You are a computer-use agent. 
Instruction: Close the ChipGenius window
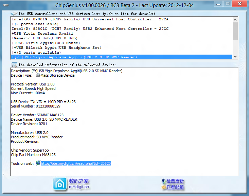[239, 4]
